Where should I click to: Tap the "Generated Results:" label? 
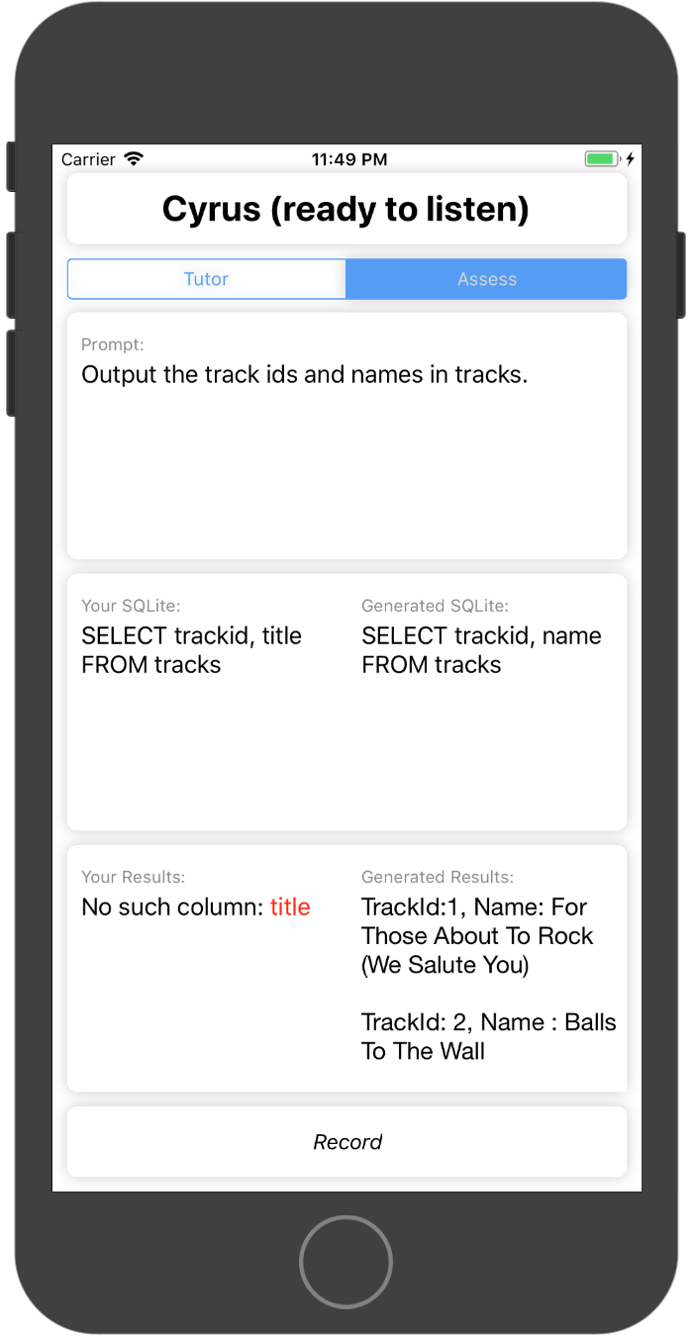coord(437,877)
